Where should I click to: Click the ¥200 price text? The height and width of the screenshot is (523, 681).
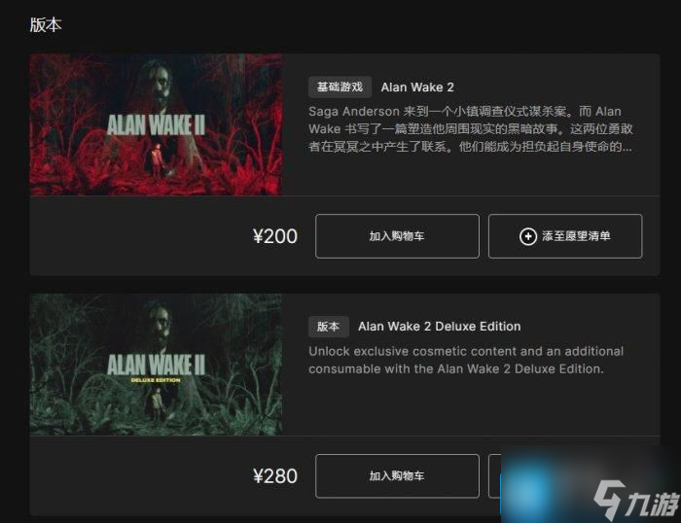(x=275, y=236)
